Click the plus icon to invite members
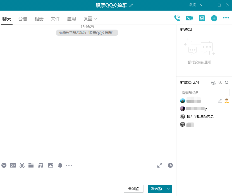This screenshot has height=196, width=232. [x=214, y=18]
